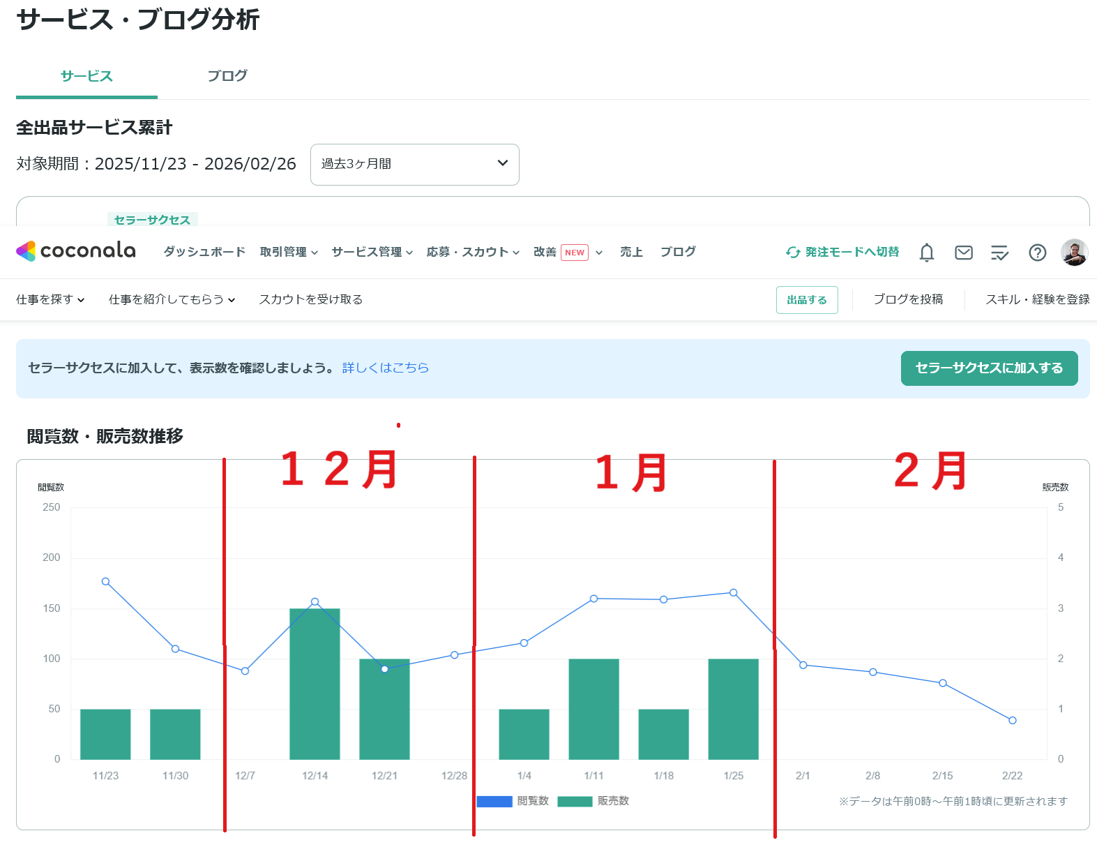Image resolution: width=1097 pixels, height=854 pixels.
Task: Open the messages envelope icon
Action: (964, 253)
